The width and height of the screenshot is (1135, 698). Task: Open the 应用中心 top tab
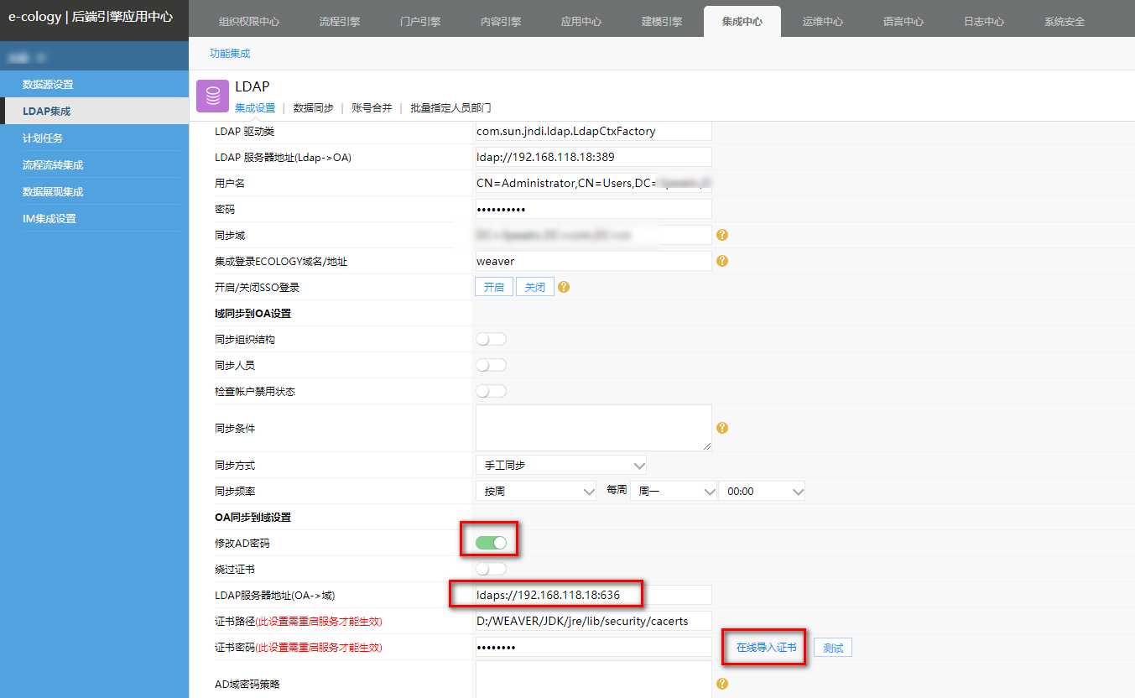point(581,22)
